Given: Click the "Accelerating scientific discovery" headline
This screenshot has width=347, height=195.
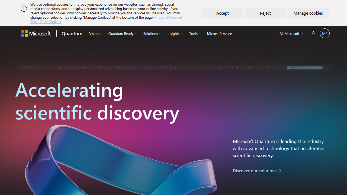Looking at the screenshot, I should pos(97,101).
